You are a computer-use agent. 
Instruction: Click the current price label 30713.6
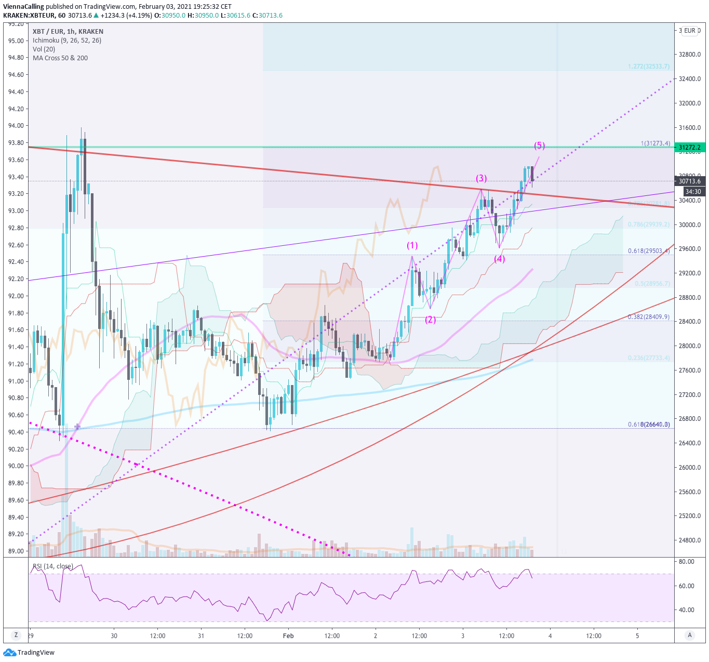(690, 181)
